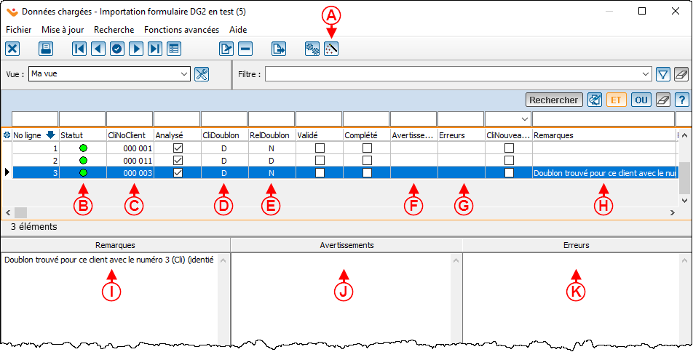Jump to the last record
The width and height of the screenshot is (693, 352).
(x=155, y=49)
